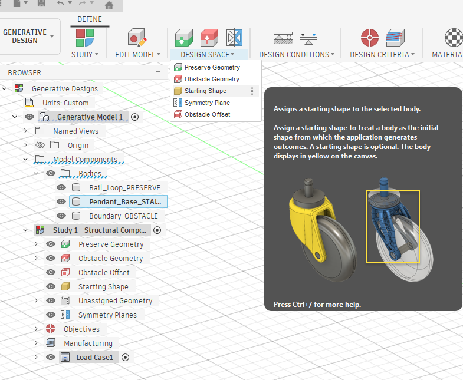Viewport: 463px width, 380px height.
Task: Hide the Pendant_Base body
Action: pyautogui.click(x=61, y=201)
